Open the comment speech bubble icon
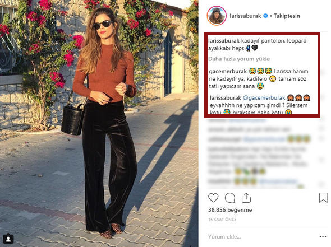The width and height of the screenshot is (331, 247). 229,198
